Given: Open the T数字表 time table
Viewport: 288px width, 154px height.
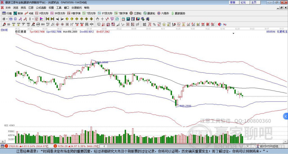Looking at the screenshot, I should [121, 13].
